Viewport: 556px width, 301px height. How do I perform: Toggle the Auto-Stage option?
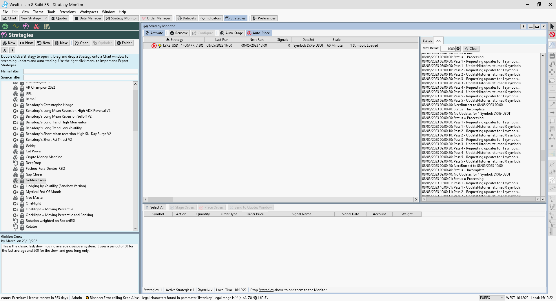[231, 33]
